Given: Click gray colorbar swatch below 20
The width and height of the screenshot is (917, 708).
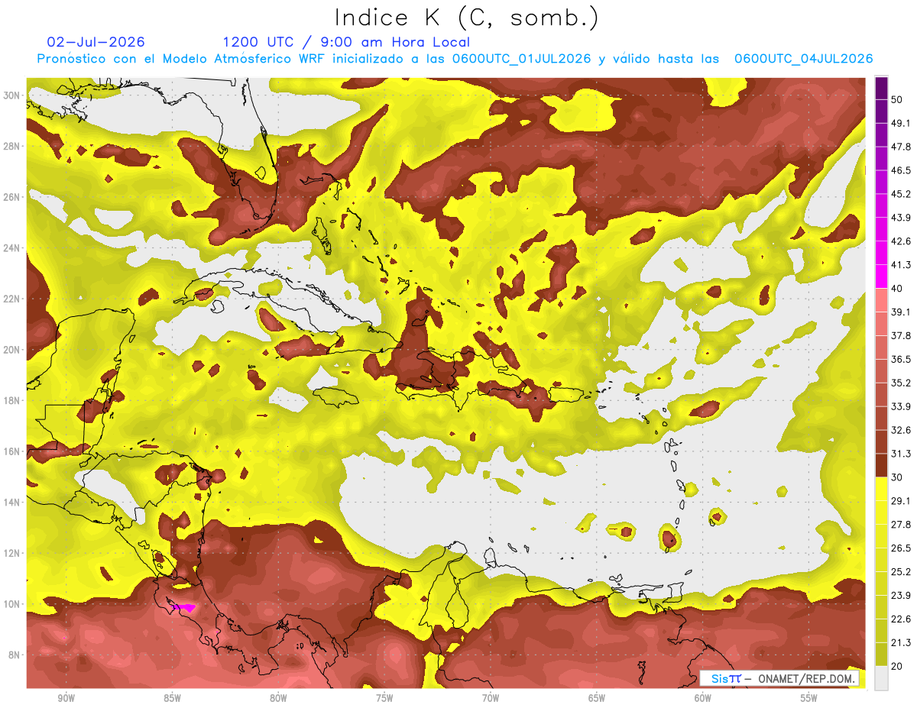Looking at the screenshot, I should tap(882, 678).
